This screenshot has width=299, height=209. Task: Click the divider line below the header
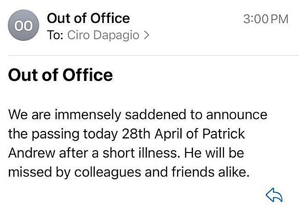pyautogui.click(x=149, y=56)
